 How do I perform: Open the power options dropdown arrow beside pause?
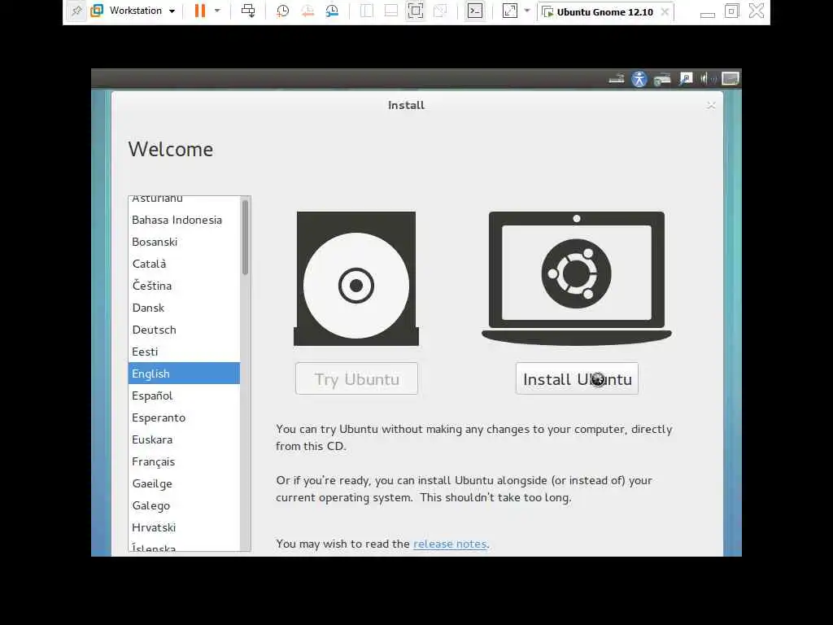(x=217, y=11)
